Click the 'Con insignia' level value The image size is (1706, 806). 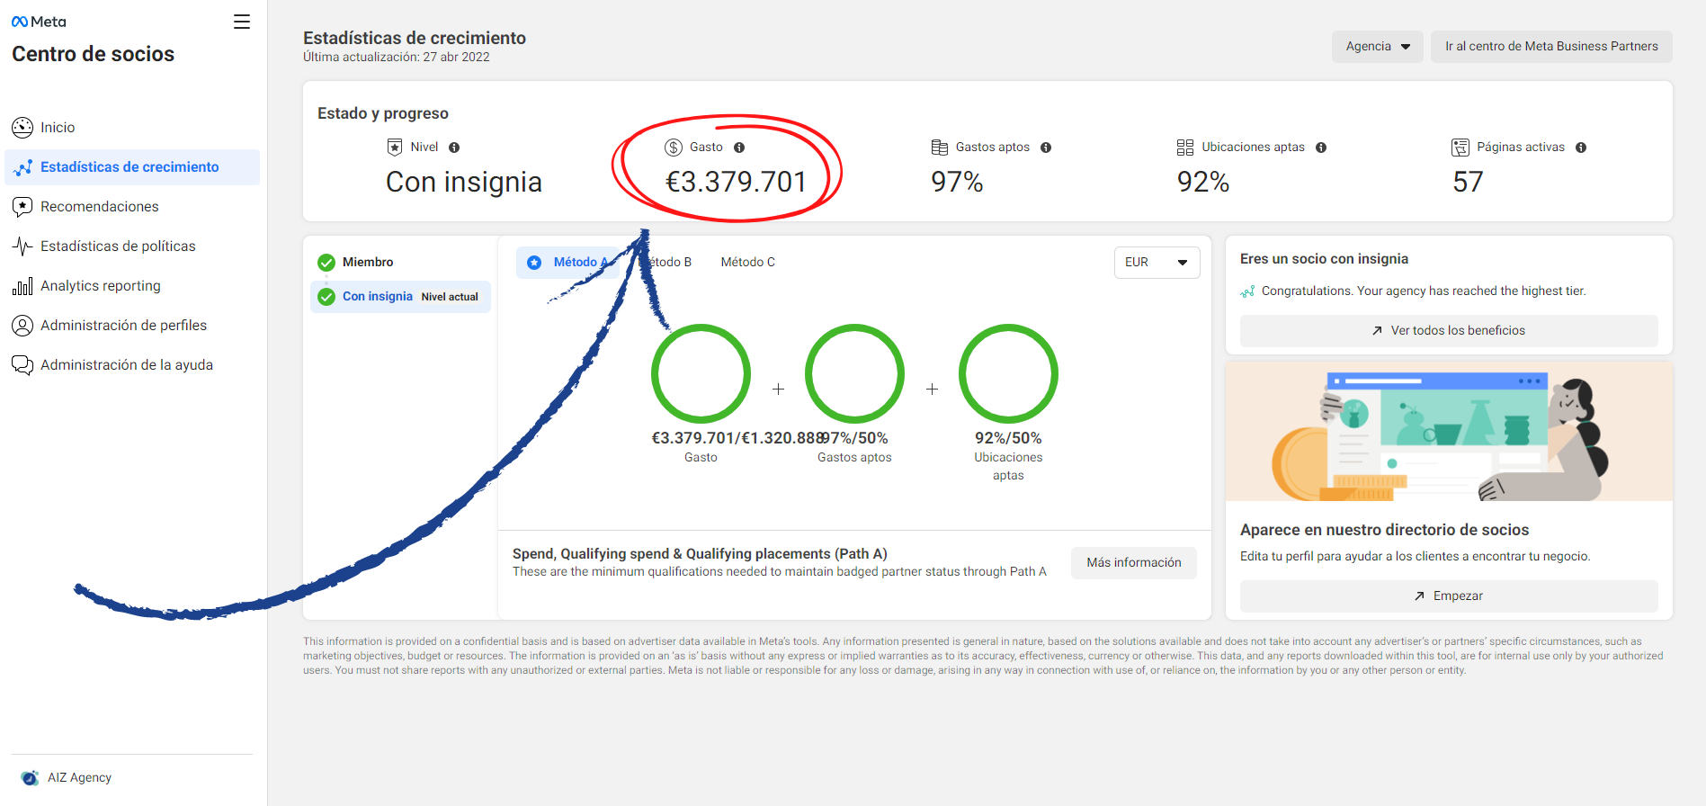coord(464,183)
